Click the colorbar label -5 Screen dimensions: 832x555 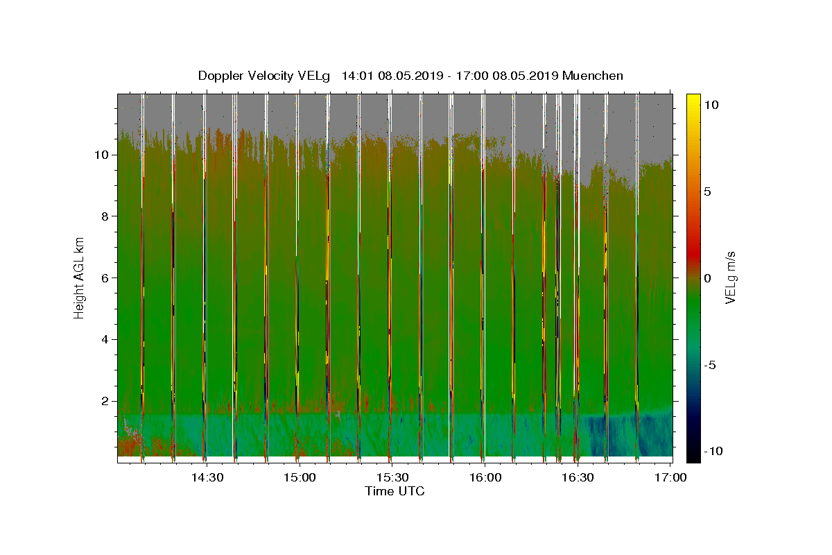coord(711,365)
